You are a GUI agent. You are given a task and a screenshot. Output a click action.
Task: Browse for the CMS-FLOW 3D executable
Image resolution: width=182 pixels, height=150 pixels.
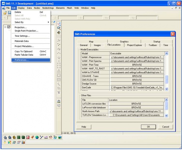[137, 80]
